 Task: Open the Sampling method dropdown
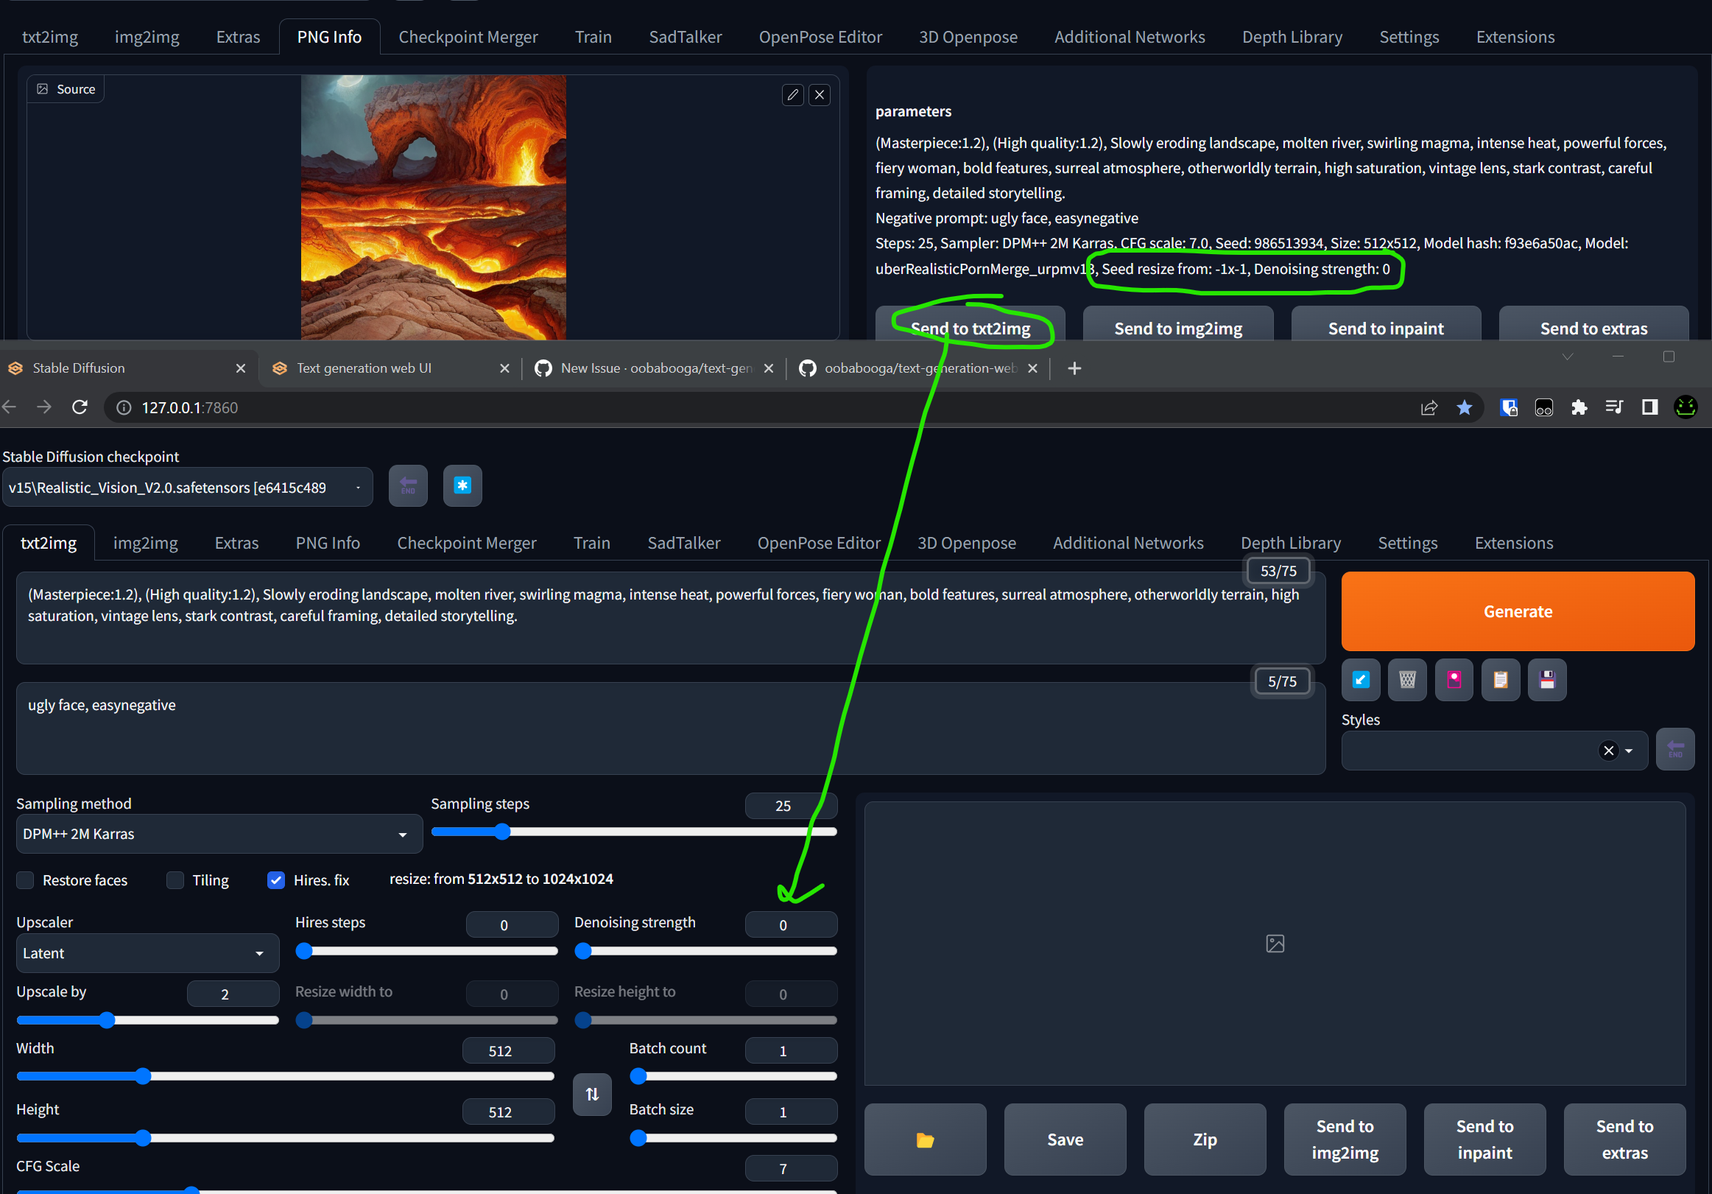219,834
